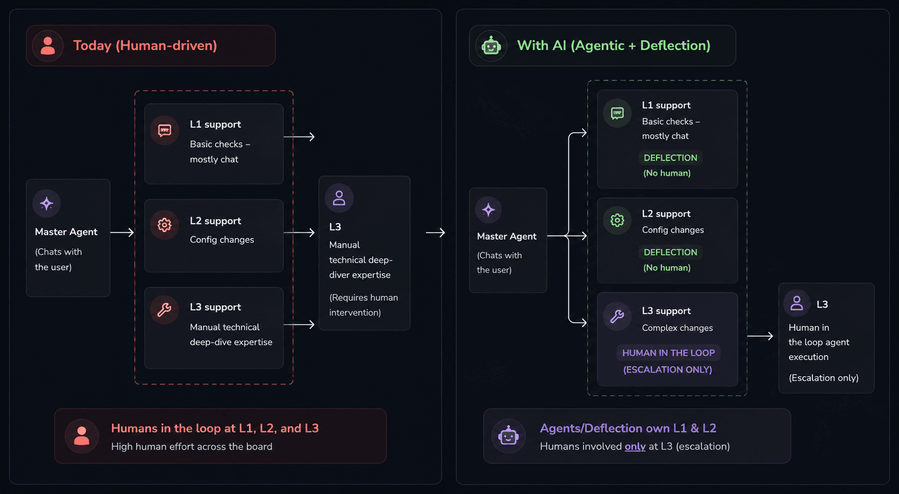Image resolution: width=899 pixels, height=494 pixels.
Task: Click '(Chats with the user)' in right Master Agent
Action: pos(499,262)
